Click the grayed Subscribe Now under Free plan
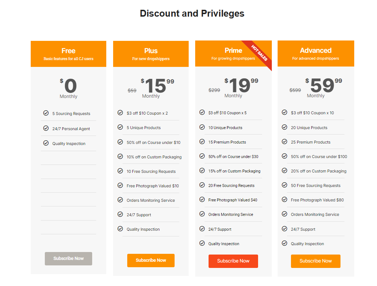Viewport: 377px width, 286px height. 68,258
